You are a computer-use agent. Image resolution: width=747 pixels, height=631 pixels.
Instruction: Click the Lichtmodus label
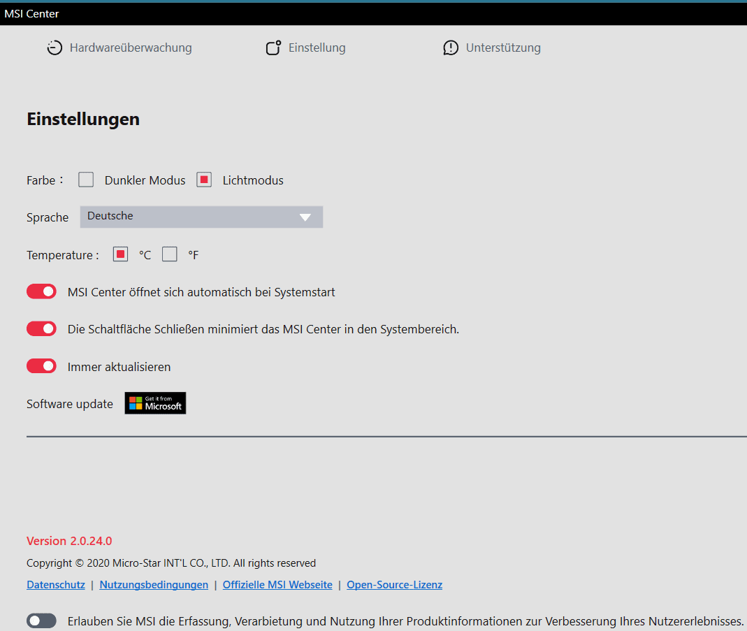click(x=253, y=180)
